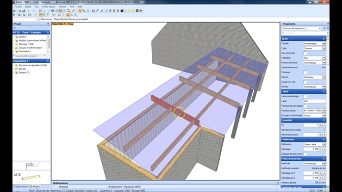Open the Outils dessin menu
Image resolution: width=342 pixels, height=192 pixels.
click(x=49, y=6)
